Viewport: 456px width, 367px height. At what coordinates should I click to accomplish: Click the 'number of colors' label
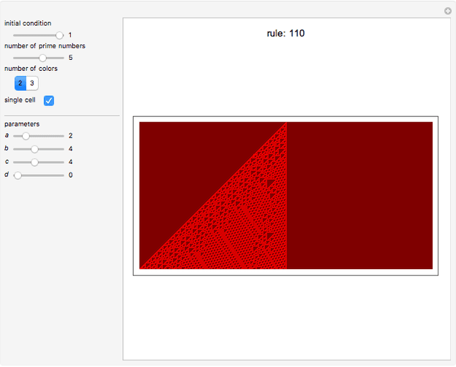tap(31, 69)
